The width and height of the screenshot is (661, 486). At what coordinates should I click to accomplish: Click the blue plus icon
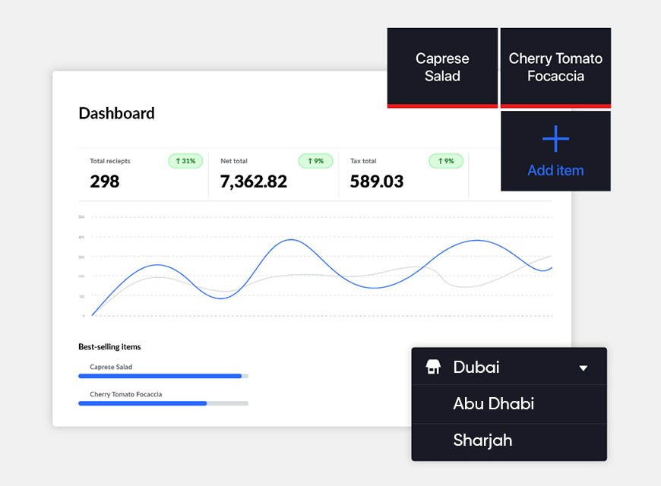click(555, 139)
